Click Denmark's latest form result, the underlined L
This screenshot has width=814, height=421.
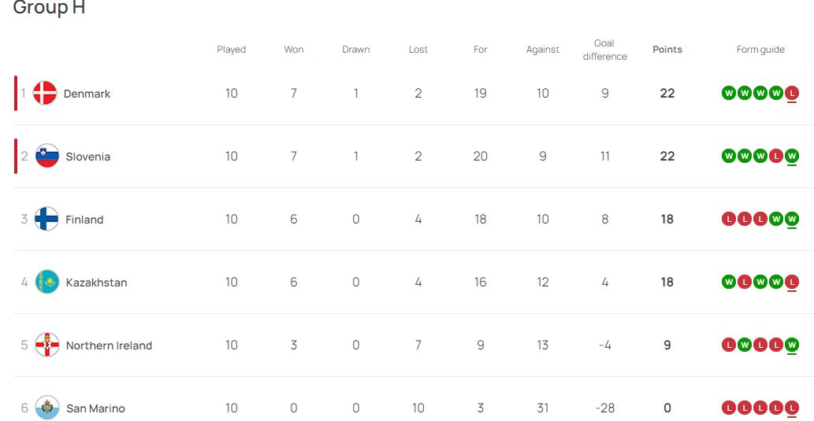792,94
